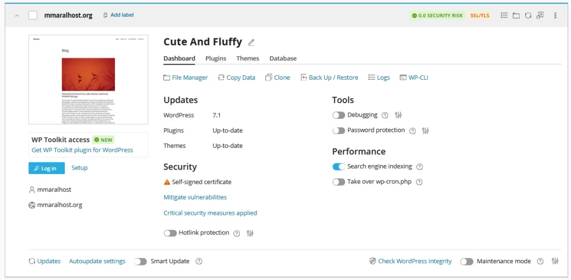Open the three-dot more actions menu

(x=555, y=15)
